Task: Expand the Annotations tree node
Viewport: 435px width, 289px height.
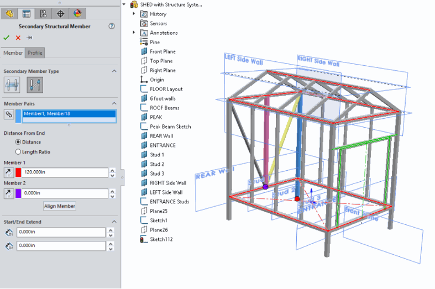Action: click(x=134, y=33)
